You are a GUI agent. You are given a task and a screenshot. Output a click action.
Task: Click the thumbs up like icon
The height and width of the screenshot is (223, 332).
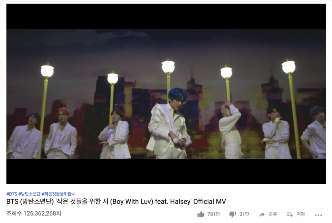tap(201, 214)
